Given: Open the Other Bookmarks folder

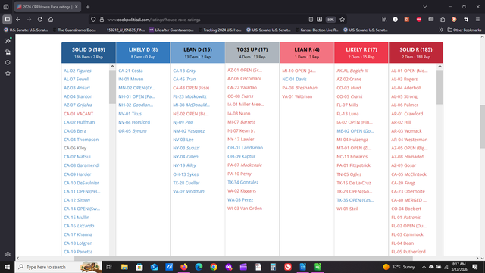Looking at the screenshot, I should (465, 30).
